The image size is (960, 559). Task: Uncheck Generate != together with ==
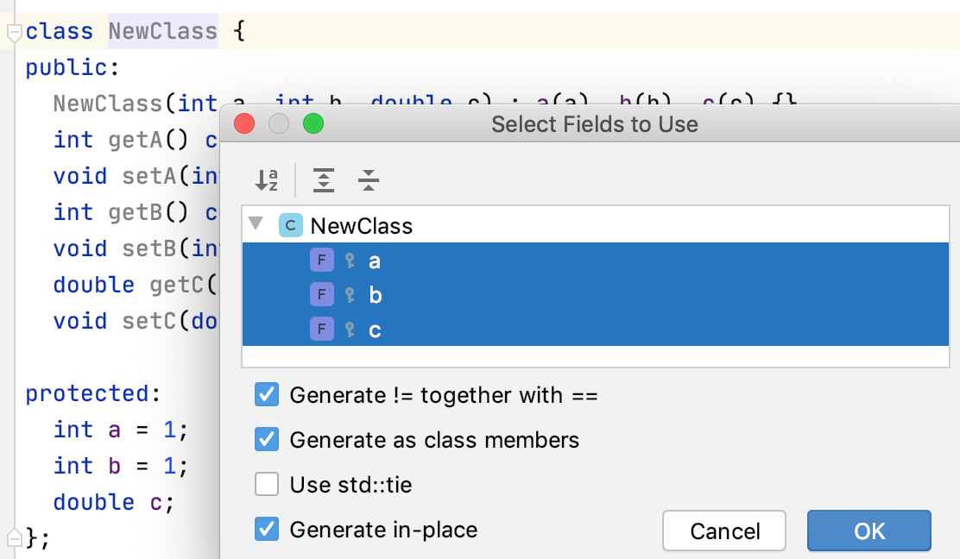[267, 394]
